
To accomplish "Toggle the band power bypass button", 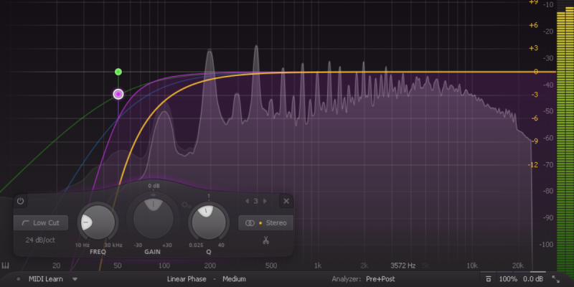I will tap(21, 201).
